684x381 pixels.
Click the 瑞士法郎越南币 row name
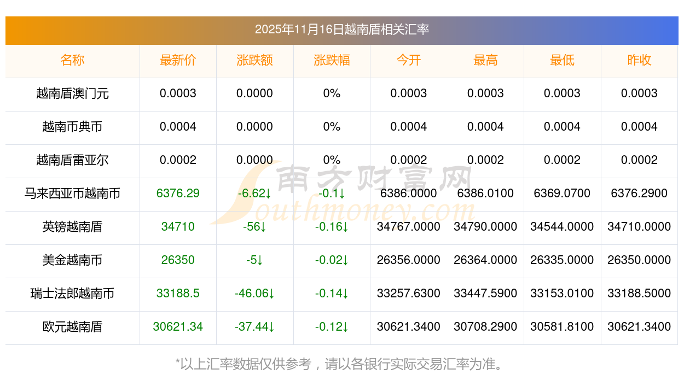pos(72,294)
